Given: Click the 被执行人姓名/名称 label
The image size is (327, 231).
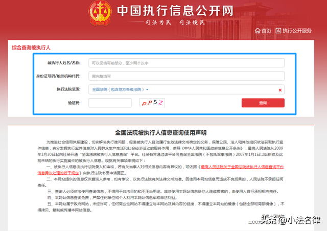Looking at the screenshot, I should tap(64, 63).
